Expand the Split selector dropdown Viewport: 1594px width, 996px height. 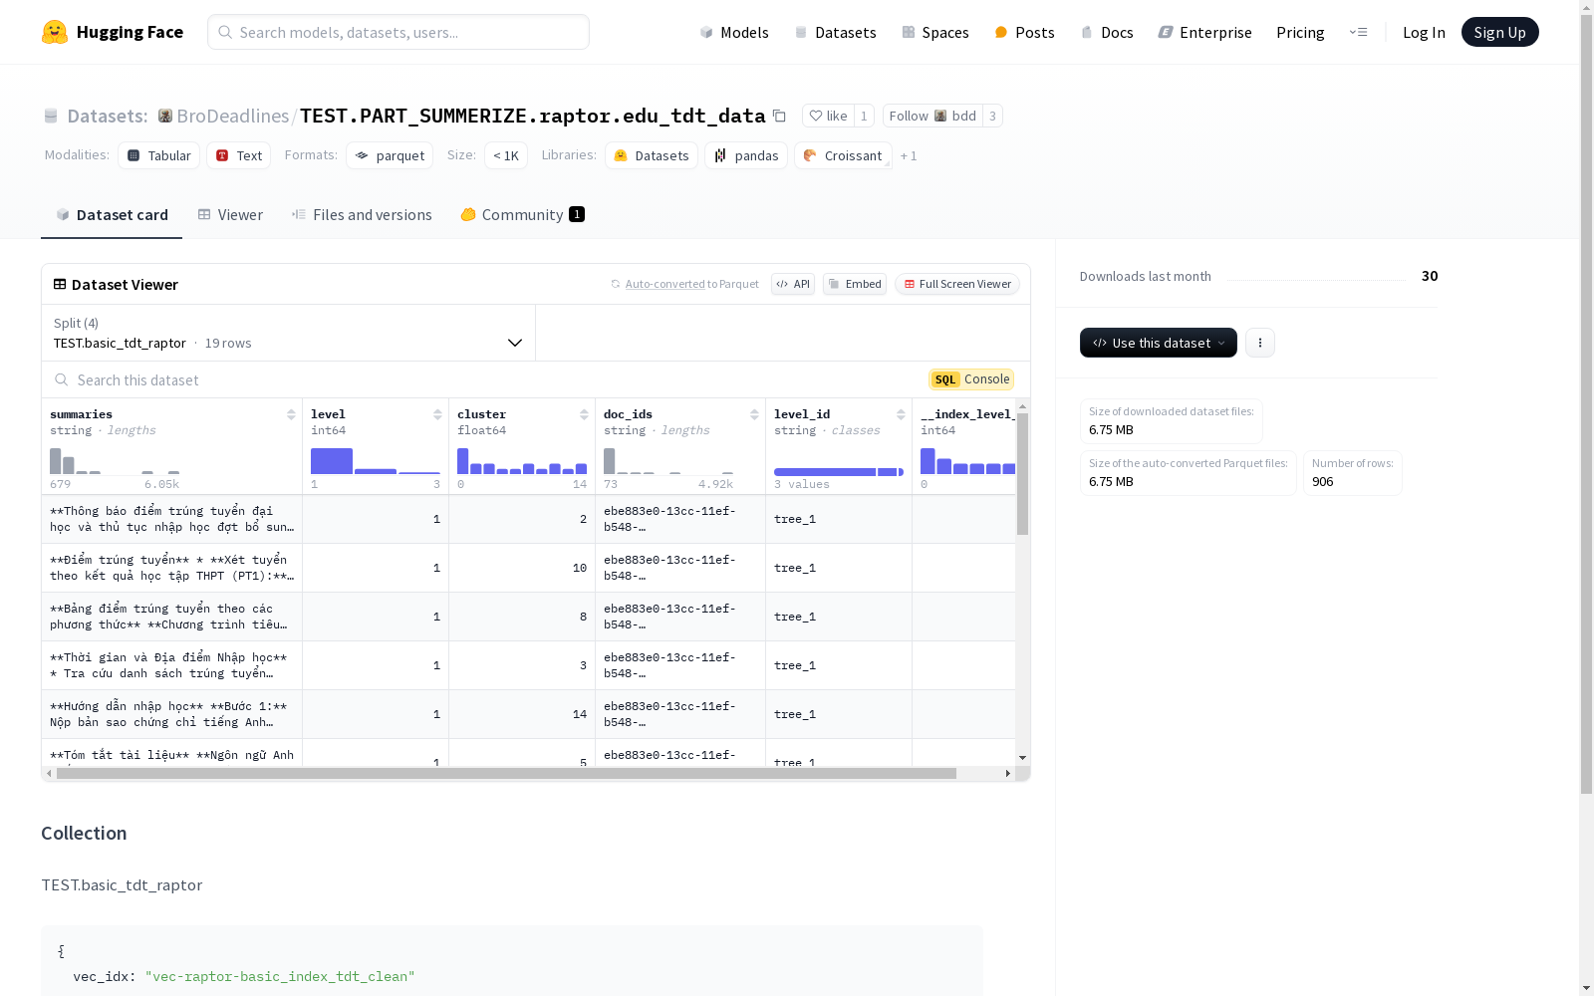point(288,333)
